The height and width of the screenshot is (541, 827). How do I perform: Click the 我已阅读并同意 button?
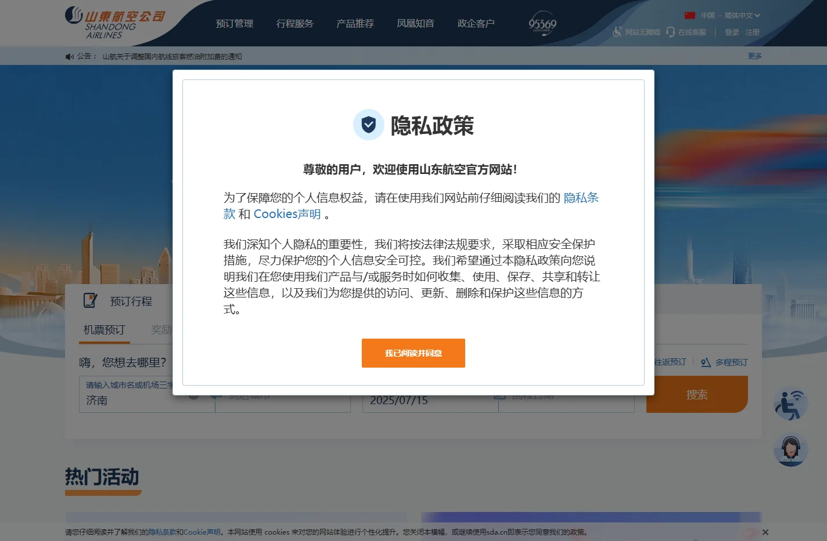413,353
